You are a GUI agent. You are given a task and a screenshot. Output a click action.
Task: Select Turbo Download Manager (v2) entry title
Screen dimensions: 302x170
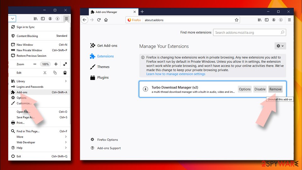pyautogui.click(x=175, y=87)
